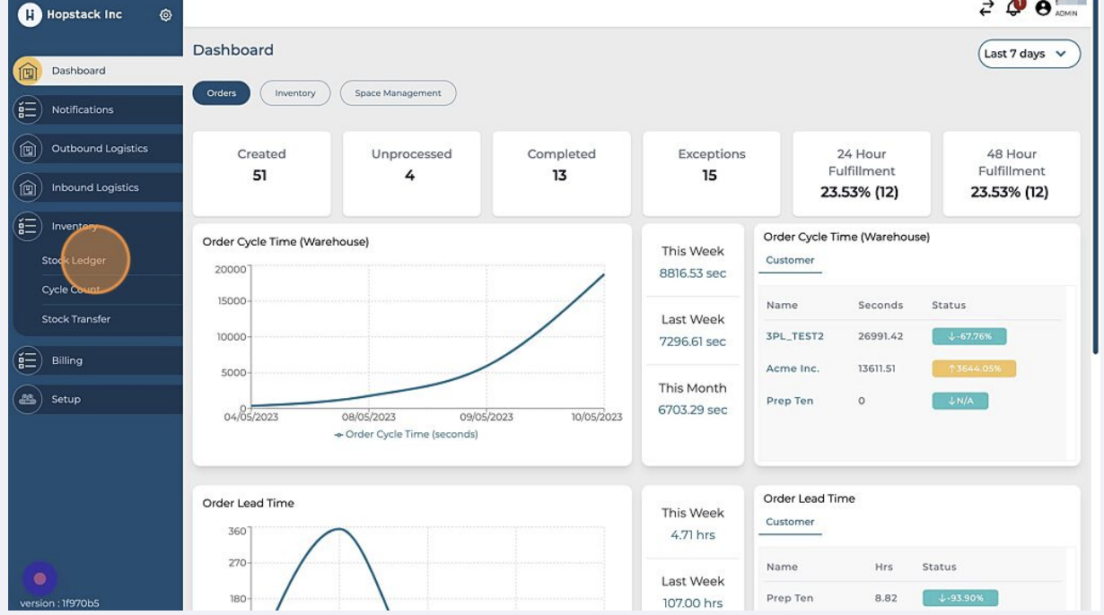
Task: Switch to the Inventory tab
Action: coord(295,93)
